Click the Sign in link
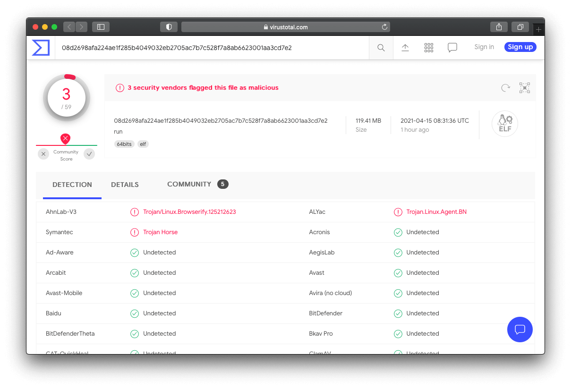The width and height of the screenshot is (571, 389). (484, 47)
